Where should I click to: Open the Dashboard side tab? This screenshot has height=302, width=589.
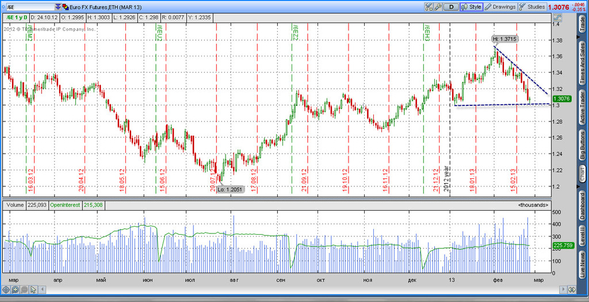tap(582, 207)
